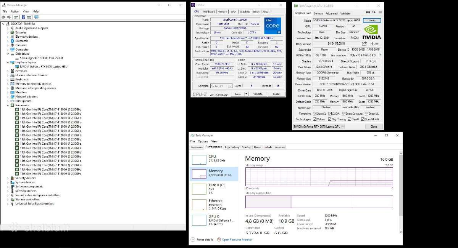The height and width of the screenshot is (248, 458).
Task: Open the Processes tab in Task Manager
Action: tap(197, 147)
